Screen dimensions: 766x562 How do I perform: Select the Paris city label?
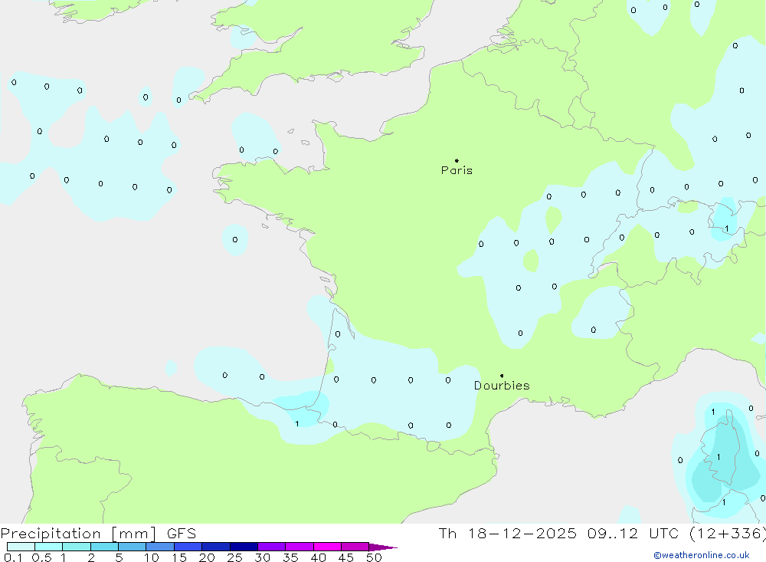tap(457, 170)
